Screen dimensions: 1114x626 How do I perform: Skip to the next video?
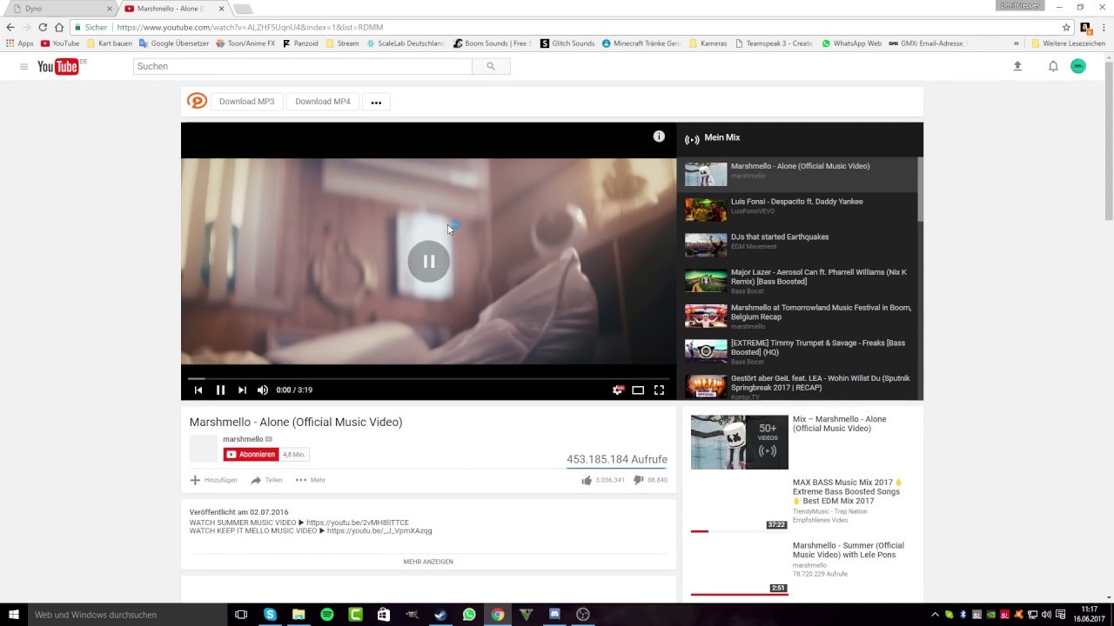tap(242, 390)
